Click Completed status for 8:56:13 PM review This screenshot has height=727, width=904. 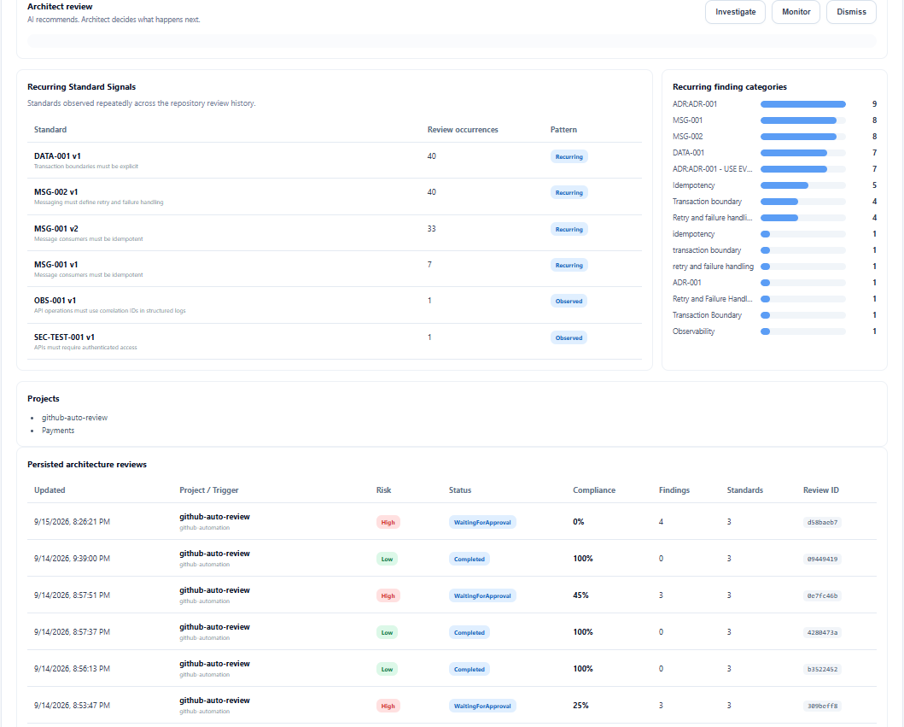pos(469,669)
